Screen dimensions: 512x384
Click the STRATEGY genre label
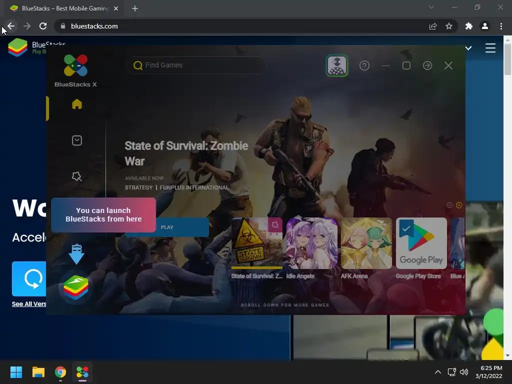click(x=138, y=187)
